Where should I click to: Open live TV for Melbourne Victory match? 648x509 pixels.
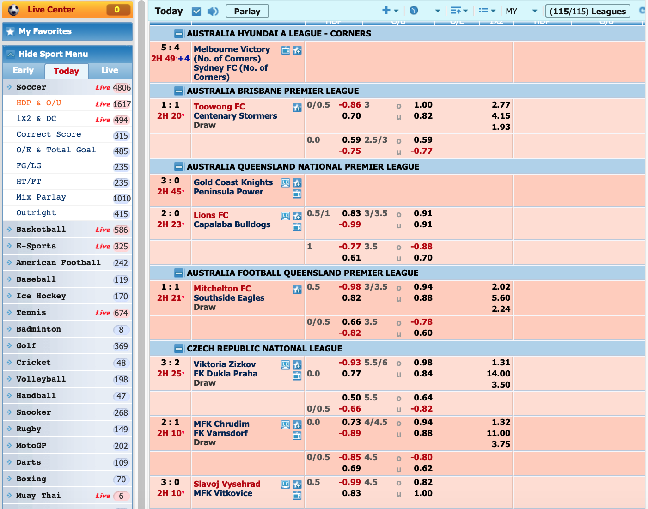[286, 50]
